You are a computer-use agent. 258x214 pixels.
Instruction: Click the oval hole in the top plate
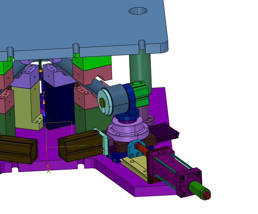tap(138, 11)
